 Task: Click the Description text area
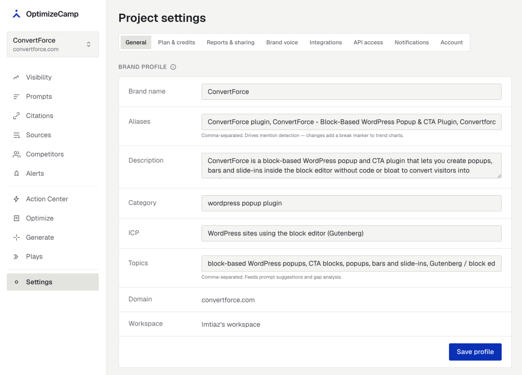[x=351, y=166]
